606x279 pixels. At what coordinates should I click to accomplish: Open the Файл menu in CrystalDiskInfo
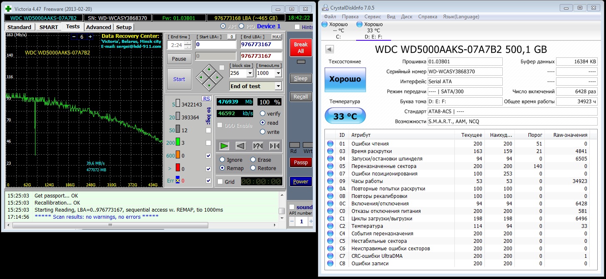[330, 17]
